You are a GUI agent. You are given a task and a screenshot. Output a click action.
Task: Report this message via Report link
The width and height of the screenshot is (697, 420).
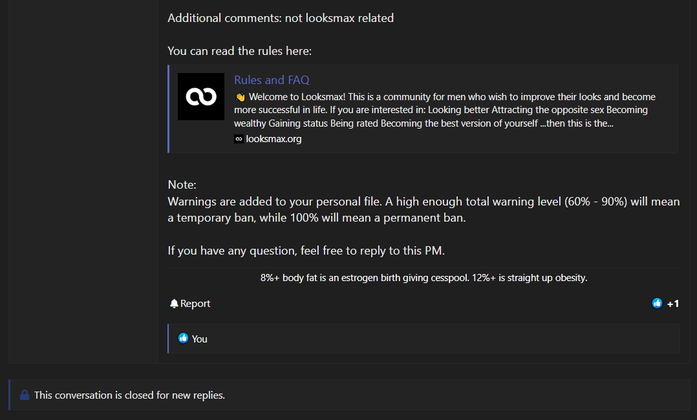pos(195,304)
